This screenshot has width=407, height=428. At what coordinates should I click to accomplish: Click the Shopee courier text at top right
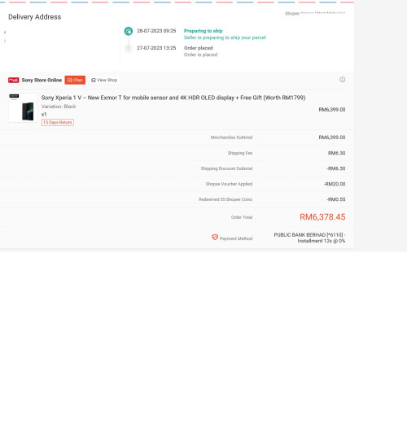pyautogui.click(x=315, y=13)
